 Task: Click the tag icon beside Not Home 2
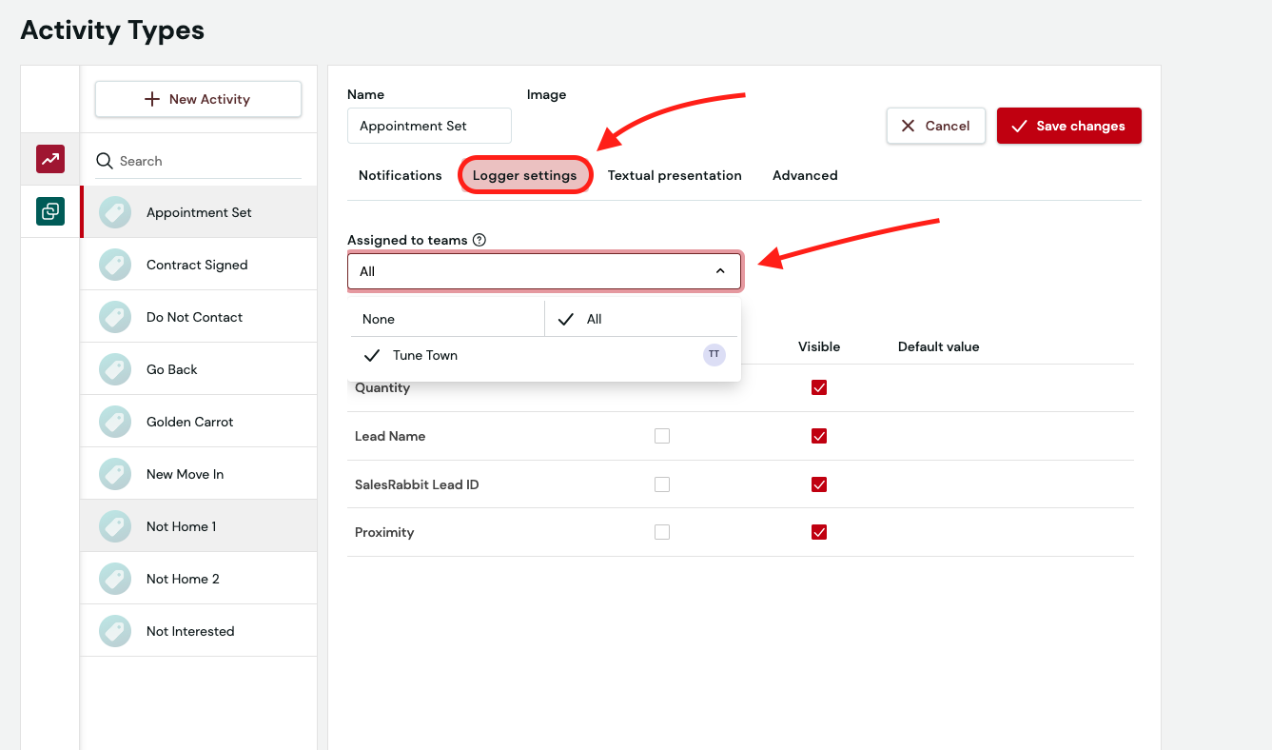click(x=115, y=579)
